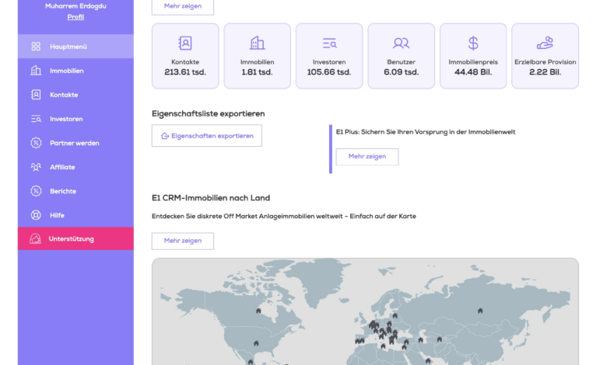Click the Kontakte contact icon in sidebar
This screenshot has height=365, width=607.
[36, 95]
